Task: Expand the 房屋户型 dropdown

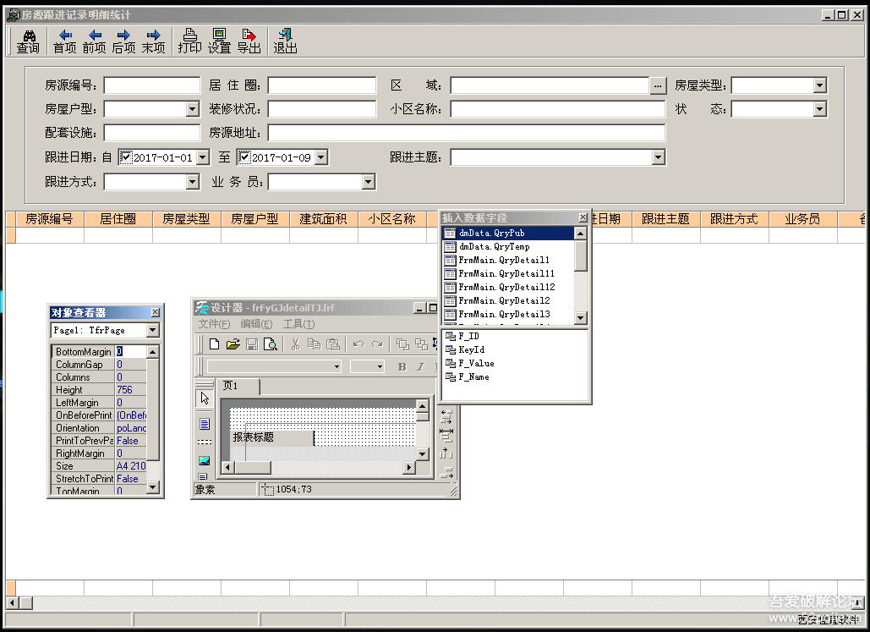Action: (192, 109)
